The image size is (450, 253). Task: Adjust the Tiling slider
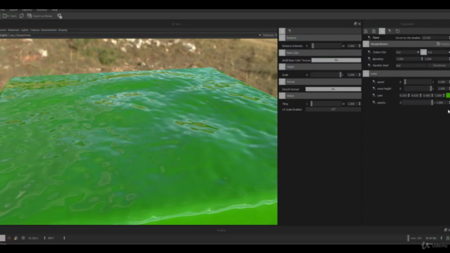(x=326, y=104)
